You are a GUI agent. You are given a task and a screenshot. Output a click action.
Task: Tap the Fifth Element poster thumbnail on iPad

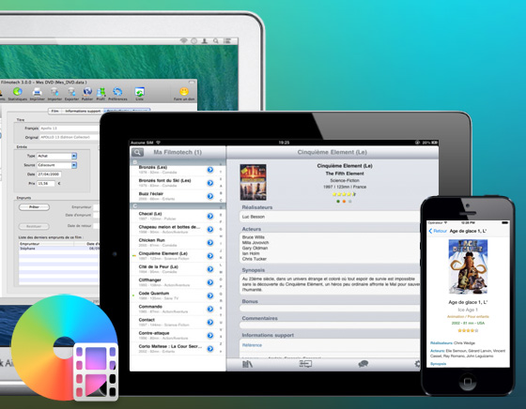pos(254,182)
